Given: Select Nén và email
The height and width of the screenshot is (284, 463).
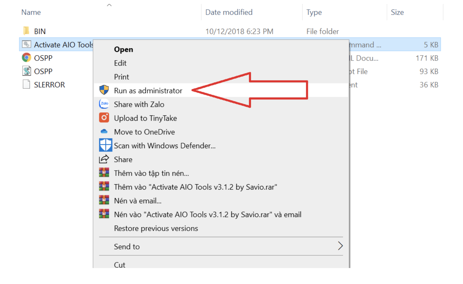Looking at the screenshot, I should click(x=138, y=201).
